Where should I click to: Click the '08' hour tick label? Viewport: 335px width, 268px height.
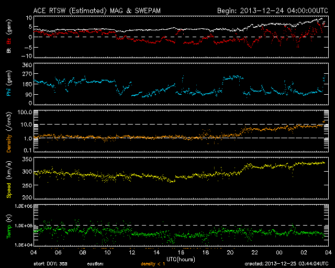point(83,253)
